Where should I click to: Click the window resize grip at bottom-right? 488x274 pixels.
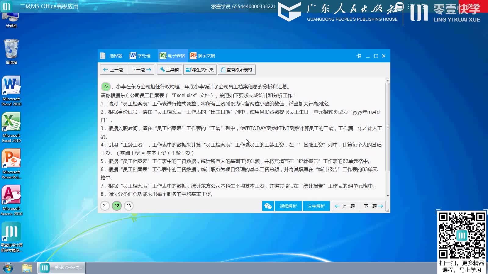point(388,210)
